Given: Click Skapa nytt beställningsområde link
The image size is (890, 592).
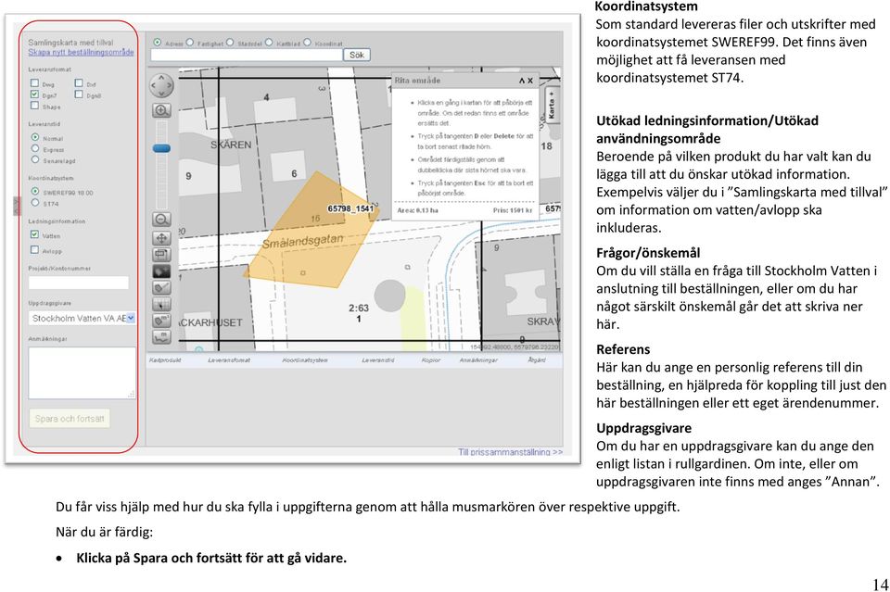Looking at the screenshot, I should click(82, 52).
